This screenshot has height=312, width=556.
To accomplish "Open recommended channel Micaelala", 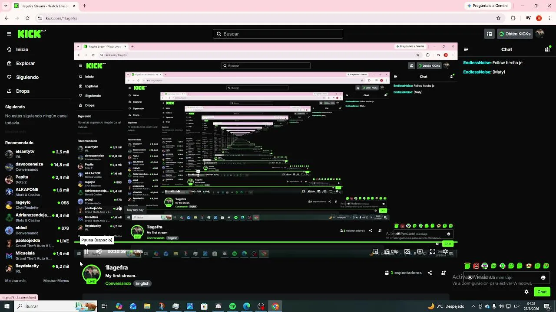I will [x=37, y=255].
